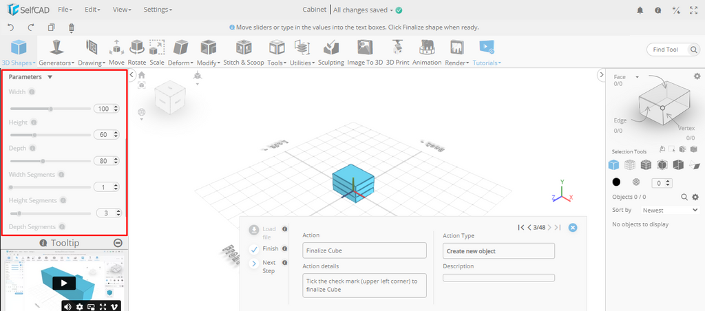Enable solid blue cube selection mode
Screen dimensions: 705x311
613,165
